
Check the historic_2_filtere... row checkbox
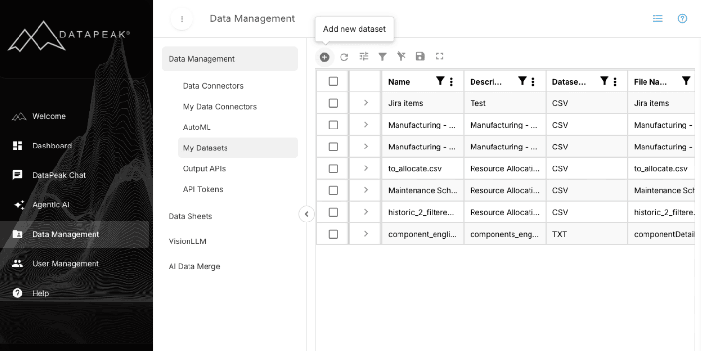coord(333,212)
